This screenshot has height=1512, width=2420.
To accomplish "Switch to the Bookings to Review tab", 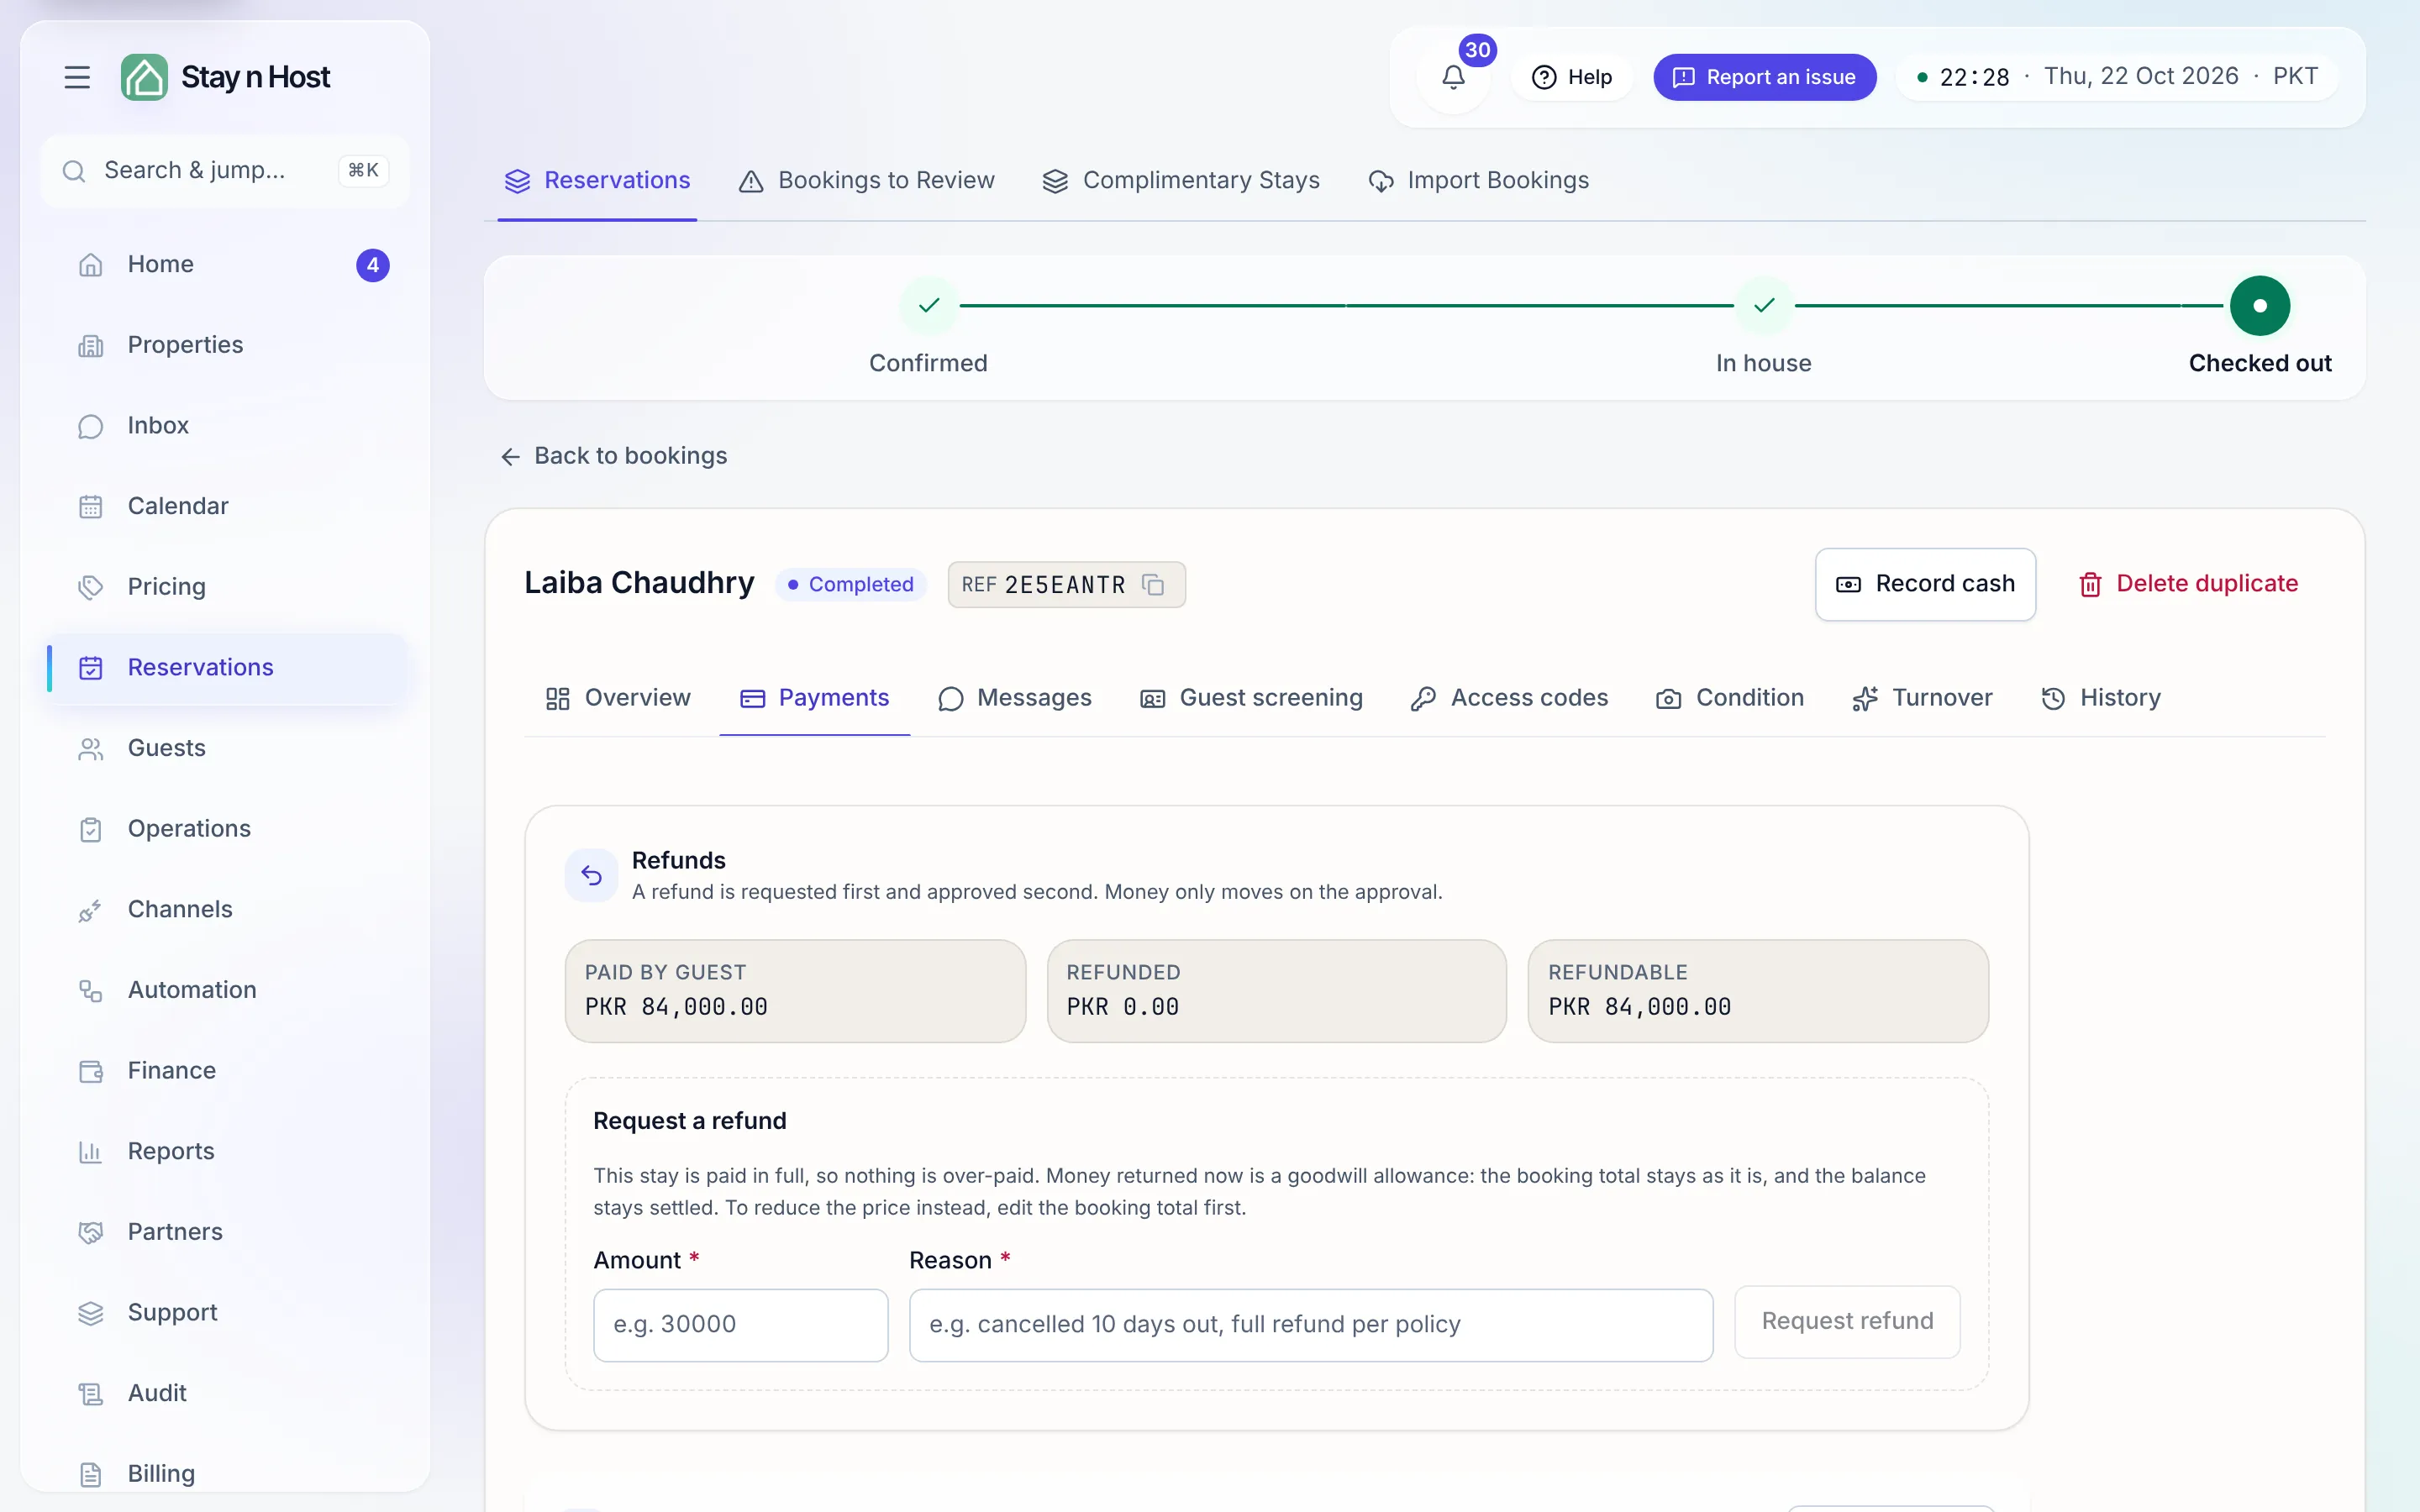I will point(866,181).
